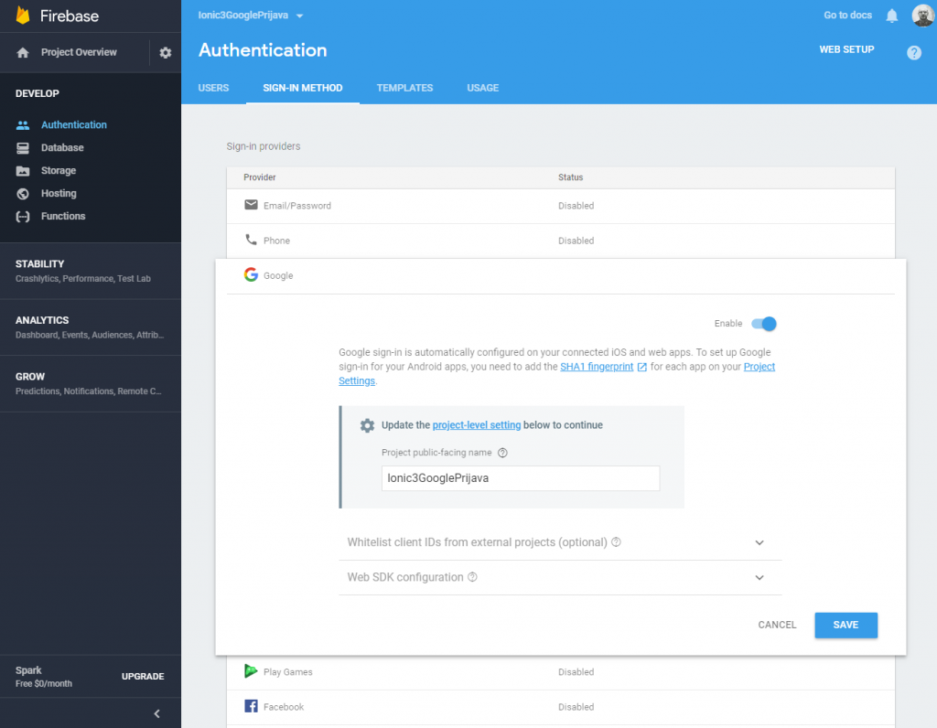Viewport: 937px width, 728px height.
Task: Click the Firebase logo icon
Action: point(23,16)
